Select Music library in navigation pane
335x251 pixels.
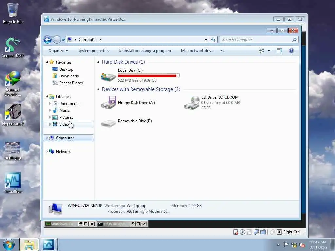[64, 110]
